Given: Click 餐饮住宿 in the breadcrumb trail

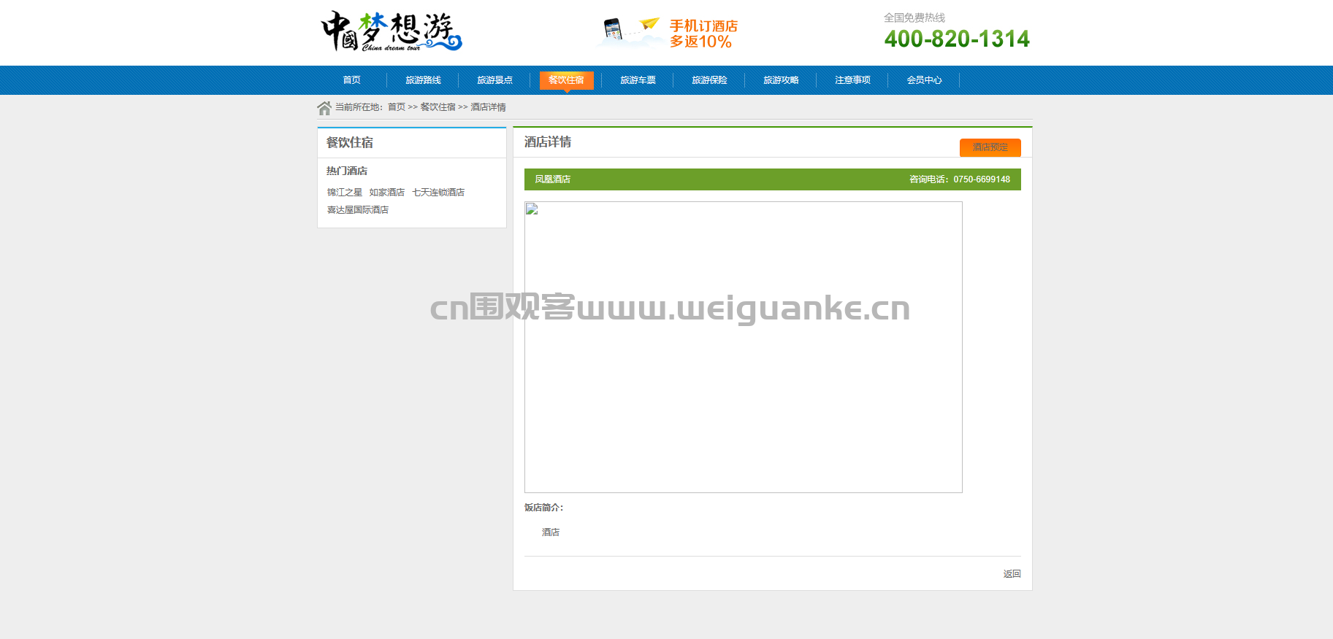Looking at the screenshot, I should 438,107.
